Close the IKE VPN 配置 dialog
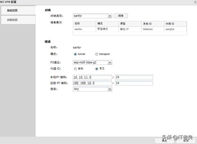This screenshot has height=144, width=197. pyautogui.click(x=195, y=2)
